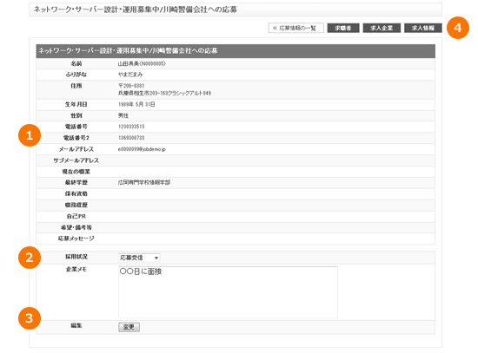
Task: Click the 最終学歴 school value
Action: pyautogui.click(x=144, y=182)
